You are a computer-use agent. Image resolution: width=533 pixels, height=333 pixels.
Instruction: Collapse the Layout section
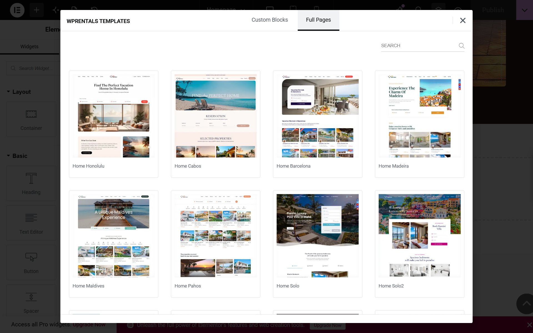point(19,92)
